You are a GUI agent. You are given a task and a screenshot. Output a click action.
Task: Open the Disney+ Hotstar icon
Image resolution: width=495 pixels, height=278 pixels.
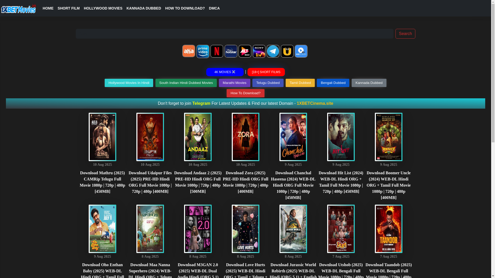(231, 51)
